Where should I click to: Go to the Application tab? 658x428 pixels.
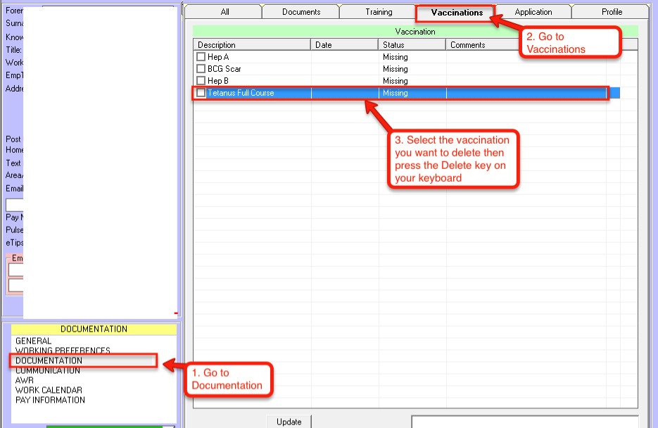pos(533,12)
